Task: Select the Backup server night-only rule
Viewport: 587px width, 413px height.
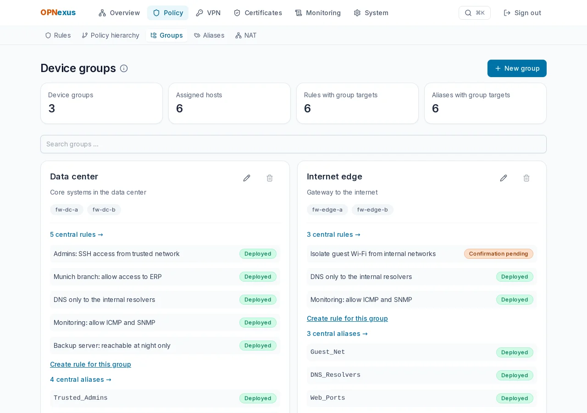Action: pyautogui.click(x=165, y=346)
